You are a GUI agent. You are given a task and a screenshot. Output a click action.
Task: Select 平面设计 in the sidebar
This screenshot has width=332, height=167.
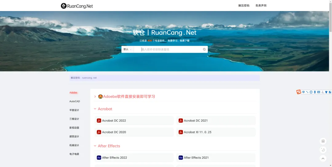tap(74, 110)
